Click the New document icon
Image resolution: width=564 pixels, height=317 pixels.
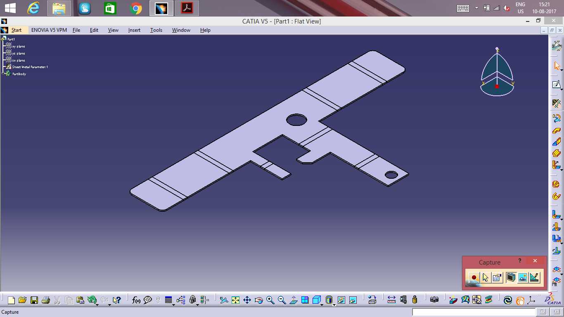coord(11,300)
